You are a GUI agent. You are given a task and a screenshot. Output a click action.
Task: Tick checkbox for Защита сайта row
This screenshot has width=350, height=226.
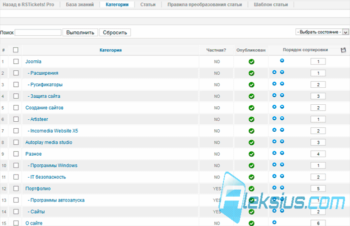pyautogui.click(x=16, y=96)
